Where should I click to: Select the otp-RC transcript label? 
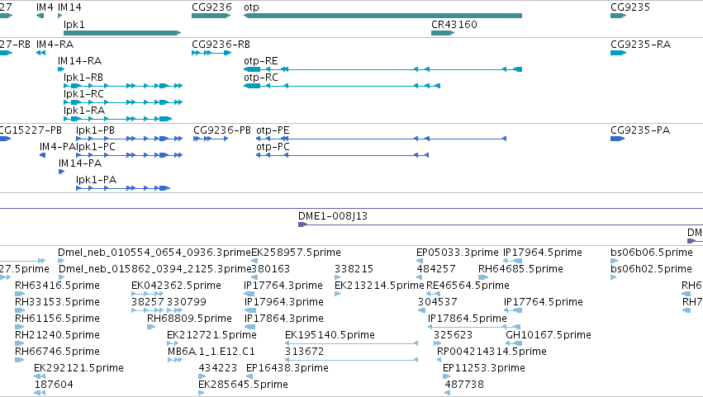point(261,78)
